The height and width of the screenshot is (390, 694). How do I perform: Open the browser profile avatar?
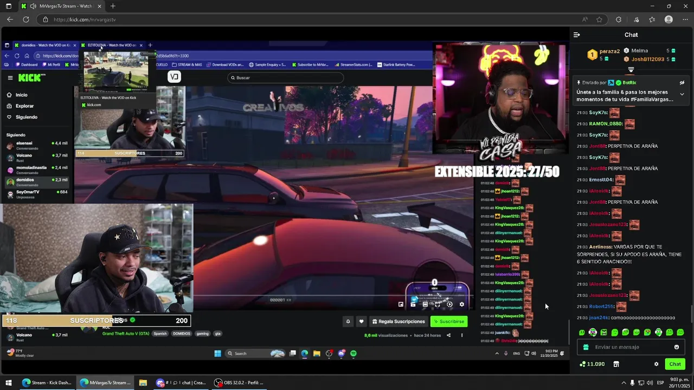(669, 19)
